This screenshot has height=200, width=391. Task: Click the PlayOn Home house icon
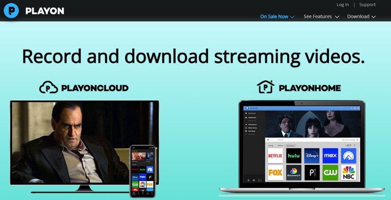pyautogui.click(x=265, y=87)
